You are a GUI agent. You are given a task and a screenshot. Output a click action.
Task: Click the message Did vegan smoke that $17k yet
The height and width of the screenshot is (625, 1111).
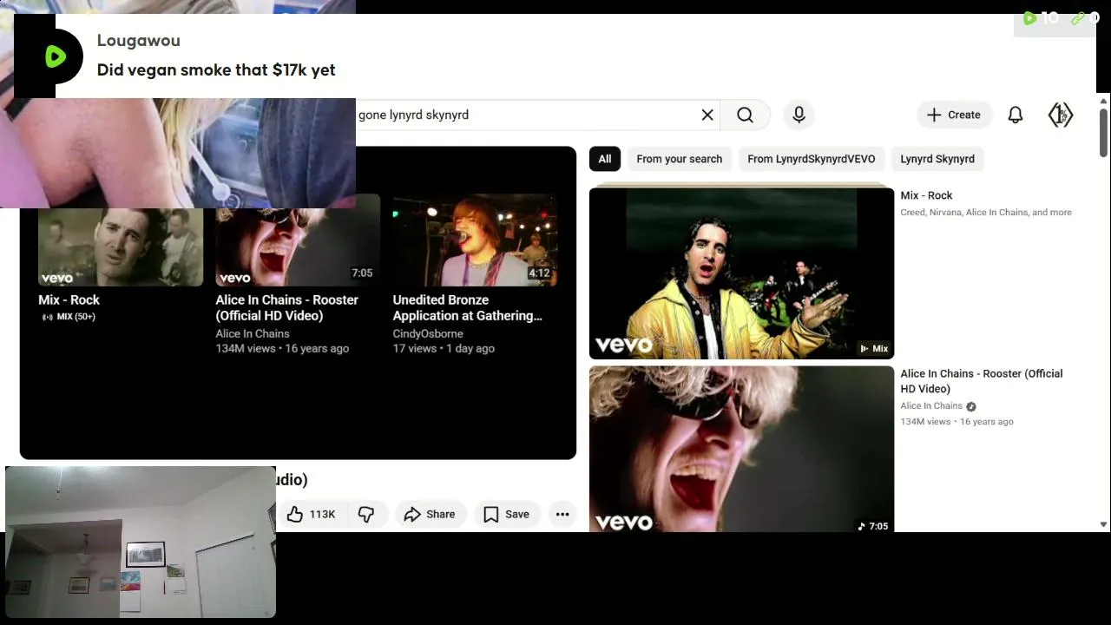point(216,70)
